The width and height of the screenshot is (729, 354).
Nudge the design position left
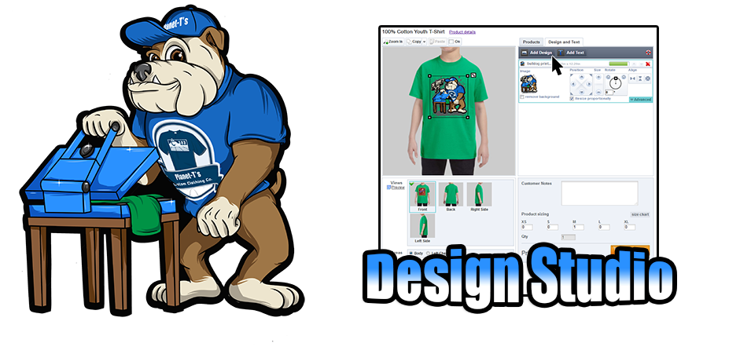click(573, 84)
